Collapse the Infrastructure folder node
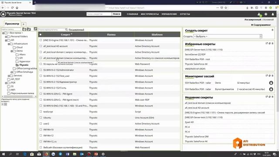 9,44
